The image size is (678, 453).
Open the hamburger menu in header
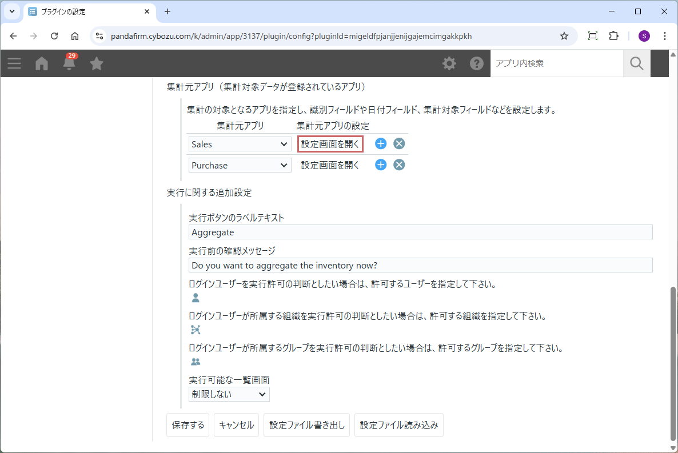14,63
